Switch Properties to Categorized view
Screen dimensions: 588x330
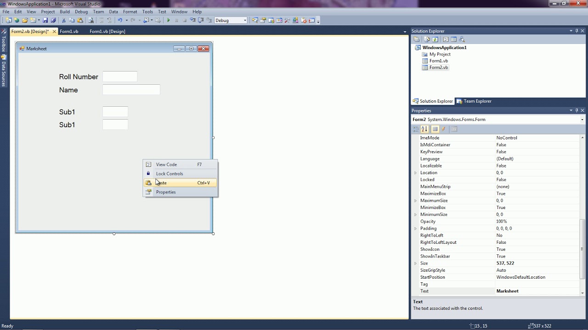point(416,129)
